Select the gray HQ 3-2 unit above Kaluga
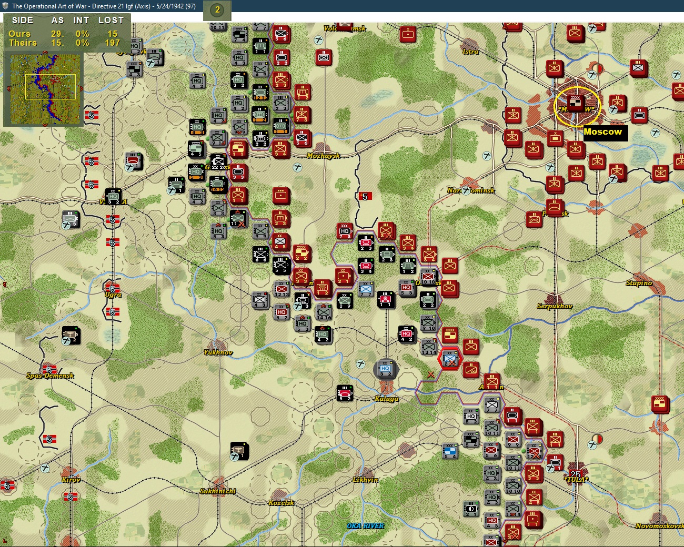The width and height of the screenshot is (684, 547). pyautogui.click(x=386, y=369)
